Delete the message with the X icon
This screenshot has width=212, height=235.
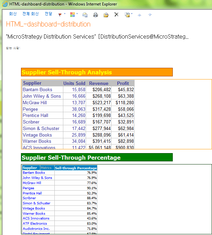coord(116,14)
